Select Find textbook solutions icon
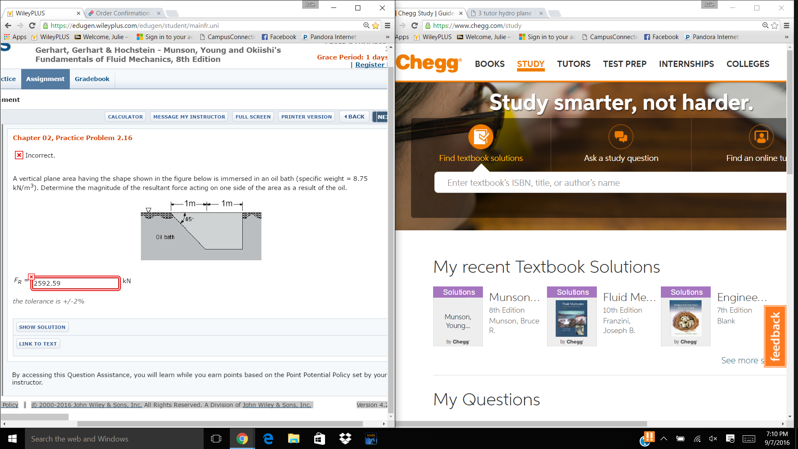 [481, 137]
